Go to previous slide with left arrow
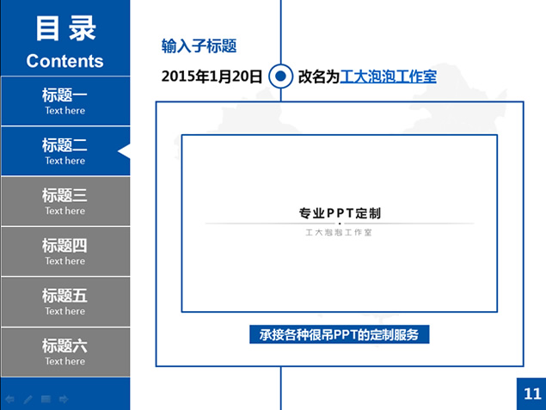The width and height of the screenshot is (546, 410). pyautogui.click(x=9, y=399)
